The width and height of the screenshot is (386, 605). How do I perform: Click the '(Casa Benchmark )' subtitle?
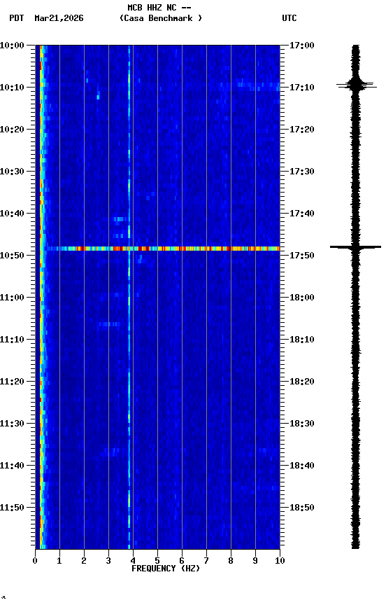[161, 18]
